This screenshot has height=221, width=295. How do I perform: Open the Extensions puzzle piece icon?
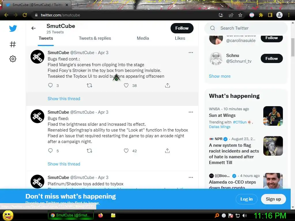261,15
